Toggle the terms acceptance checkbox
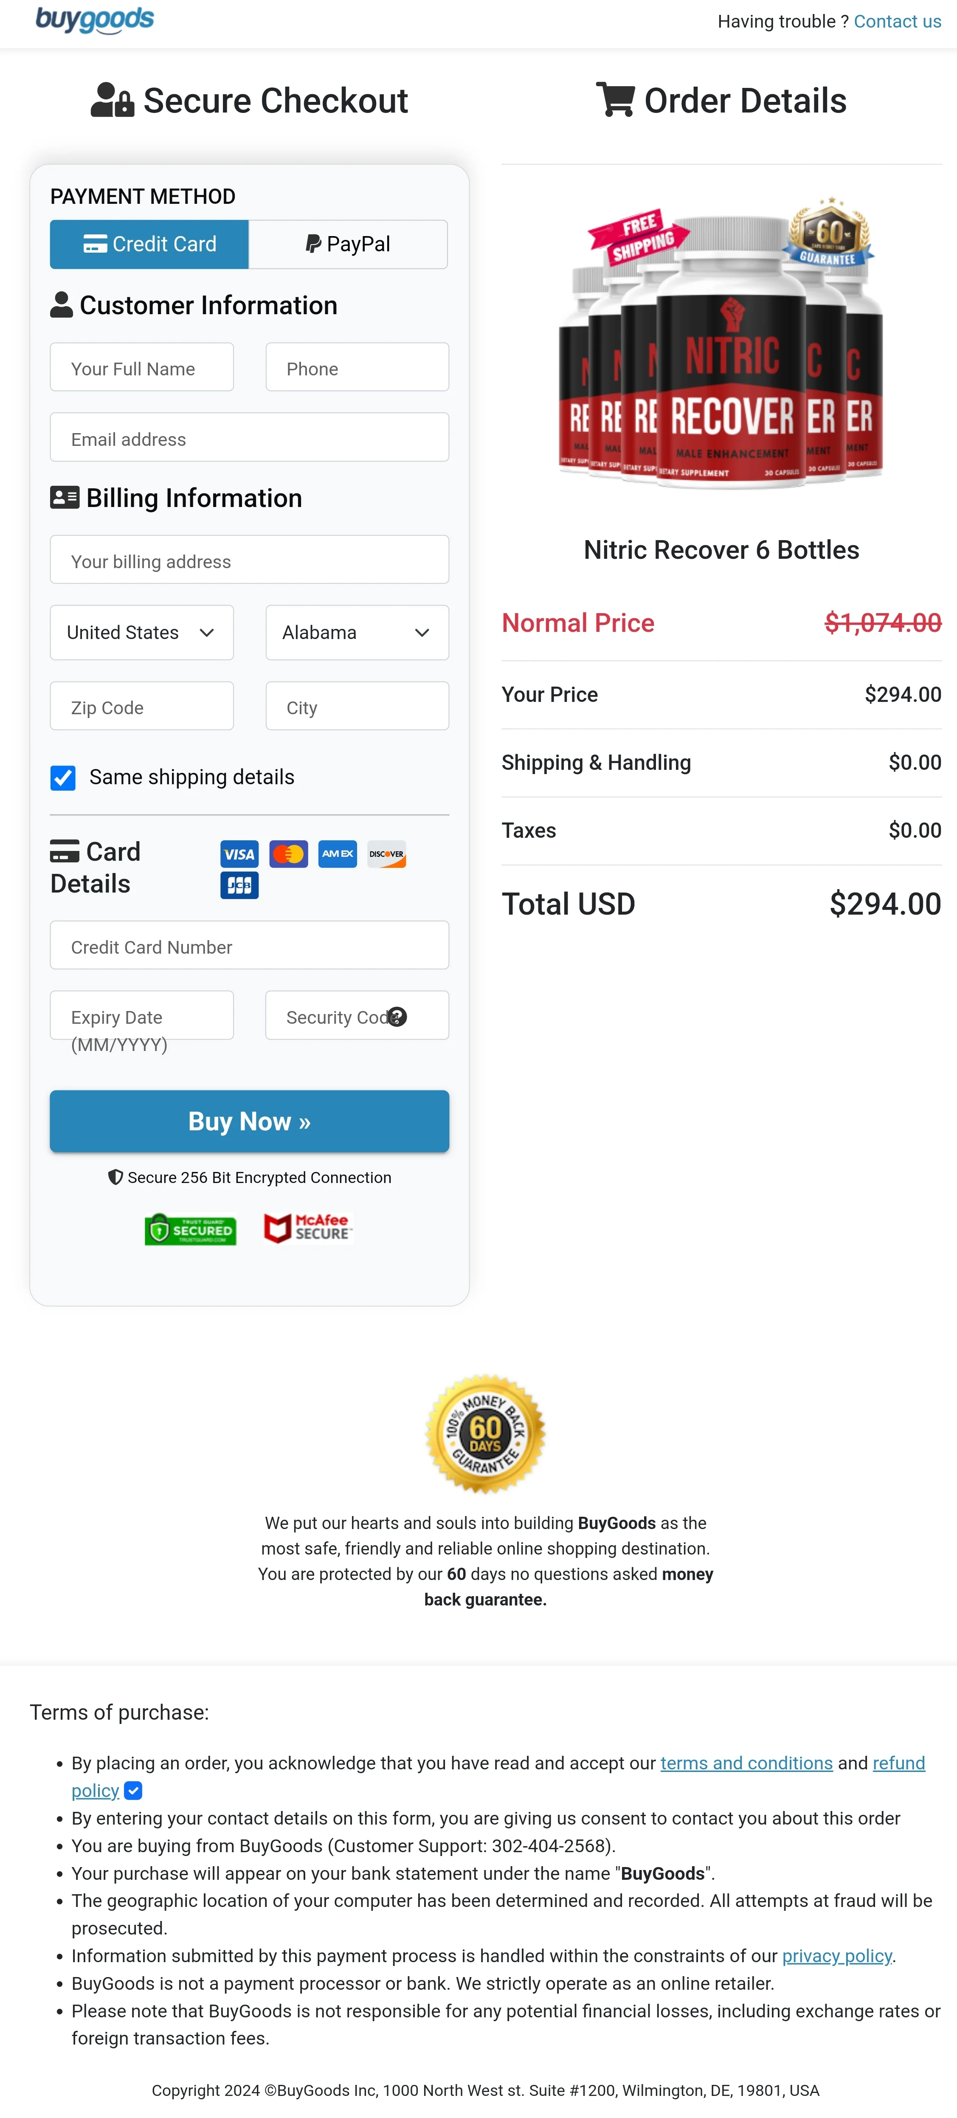The height and width of the screenshot is (2118, 957). coord(133,1790)
